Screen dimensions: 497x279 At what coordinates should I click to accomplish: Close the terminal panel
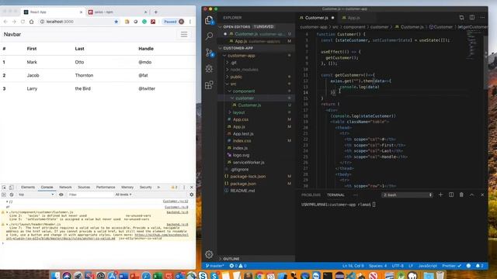(482, 195)
